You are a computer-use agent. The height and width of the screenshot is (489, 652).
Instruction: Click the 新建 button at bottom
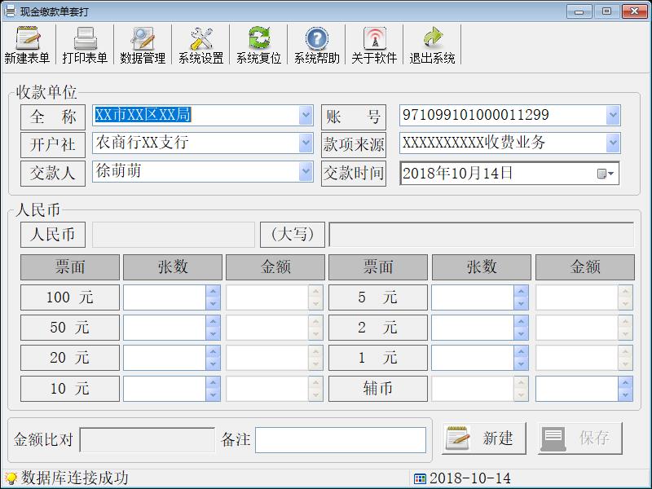(x=484, y=438)
